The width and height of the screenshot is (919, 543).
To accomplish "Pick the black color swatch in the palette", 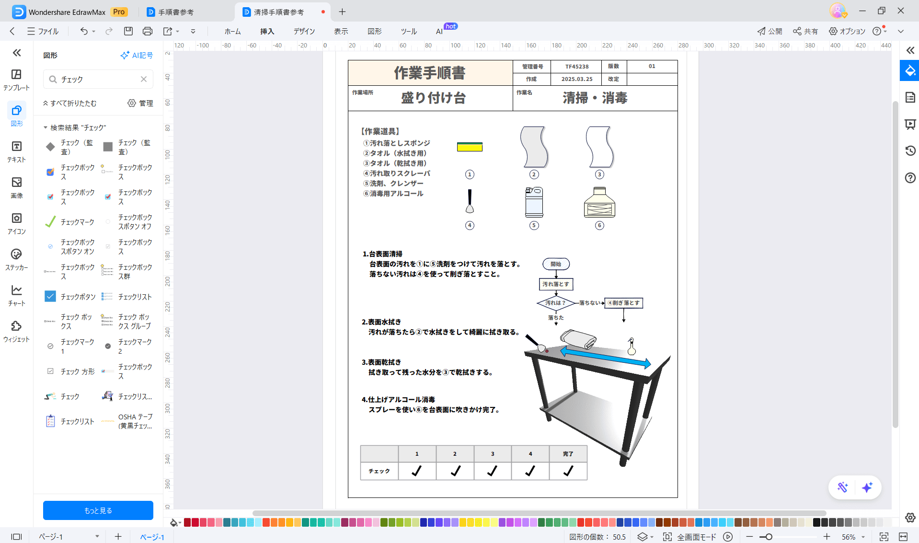I will tap(816, 522).
